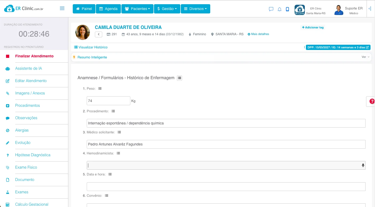The width and height of the screenshot is (375, 207).
Task: Open the Agenda page
Action: pos(108,9)
